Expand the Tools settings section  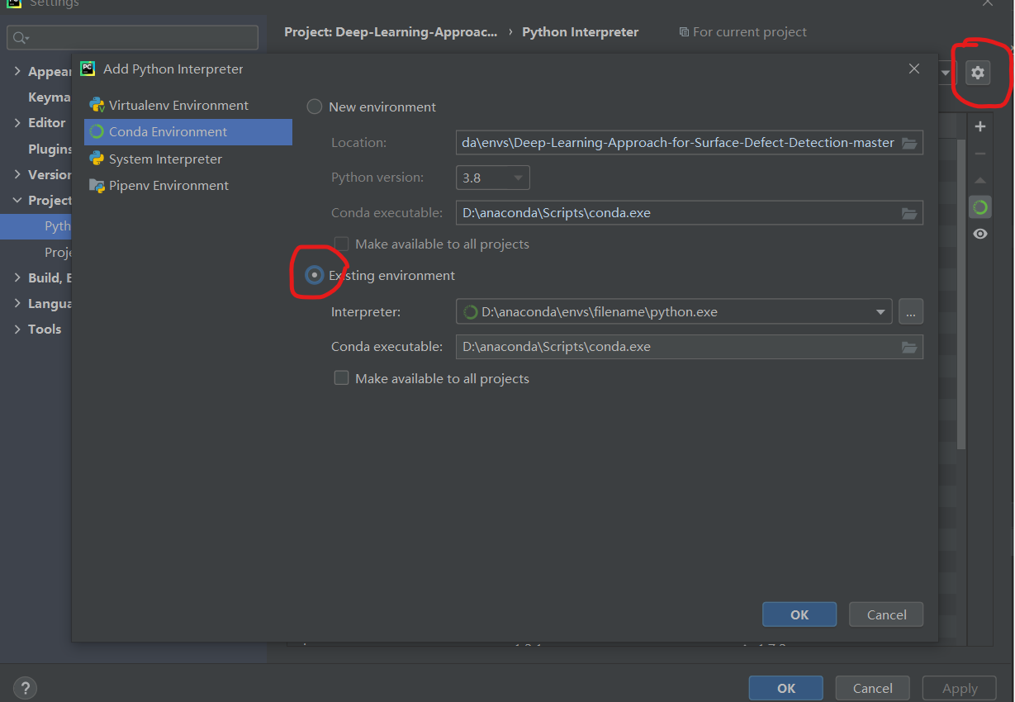click(x=17, y=329)
